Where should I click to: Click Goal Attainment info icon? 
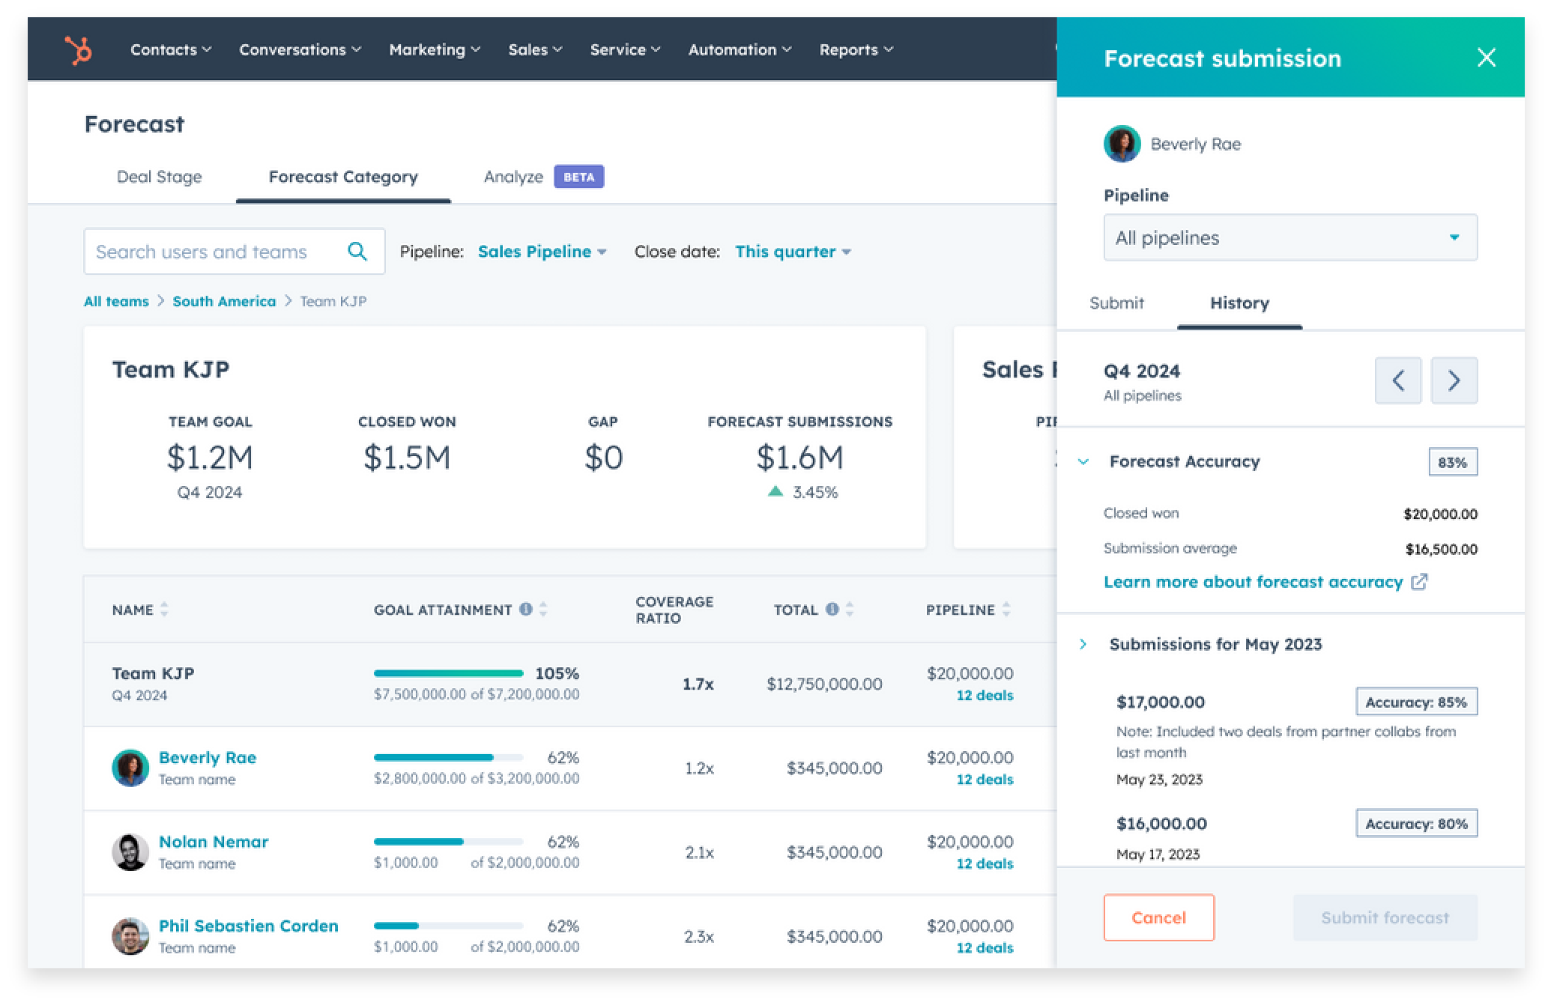[526, 610]
